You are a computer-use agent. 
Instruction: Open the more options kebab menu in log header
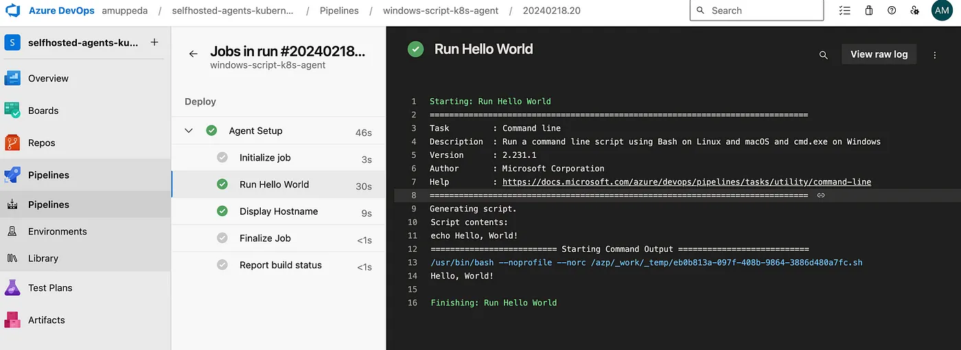point(935,55)
